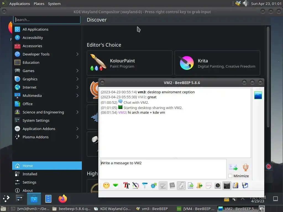This screenshot has height=212, width=283.
Task: Open Accessibility category in Discover
Action: tap(47, 38)
